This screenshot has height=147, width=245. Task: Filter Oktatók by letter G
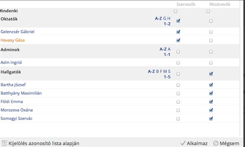click(x=165, y=19)
